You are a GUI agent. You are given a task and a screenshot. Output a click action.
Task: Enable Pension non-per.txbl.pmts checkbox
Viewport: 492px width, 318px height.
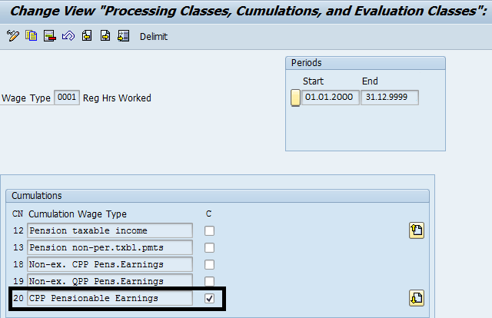tap(209, 248)
